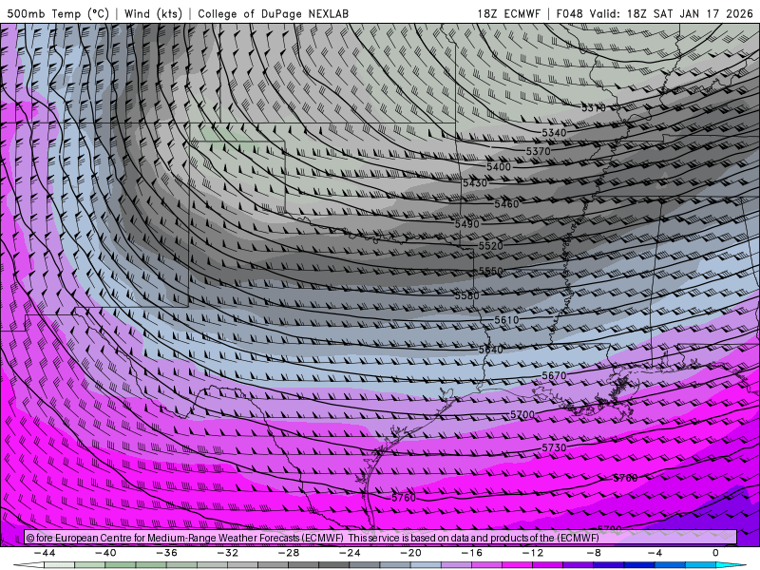Click the 5550 height contour label
The image size is (760, 570).
[491, 271]
